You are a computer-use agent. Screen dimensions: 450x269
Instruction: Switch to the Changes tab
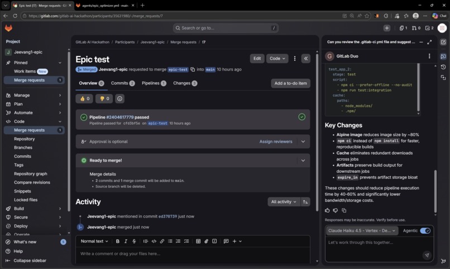click(185, 83)
